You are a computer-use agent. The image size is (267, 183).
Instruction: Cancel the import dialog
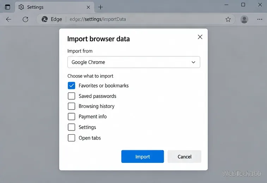(184, 157)
